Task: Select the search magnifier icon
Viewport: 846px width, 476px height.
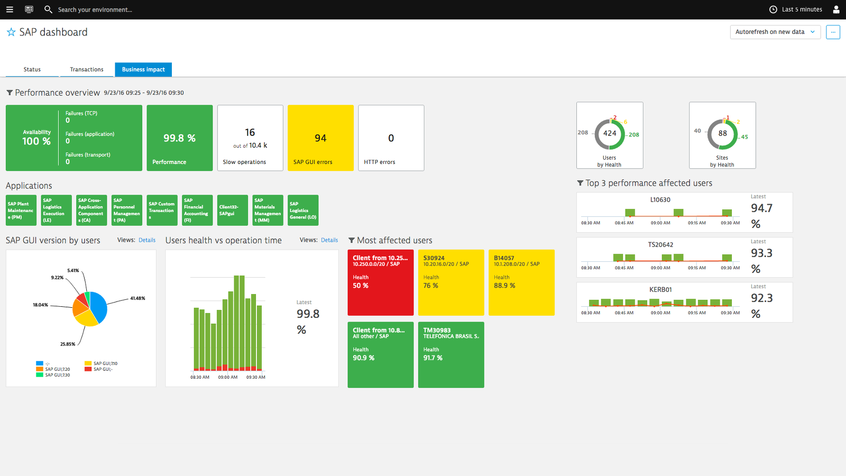Action: coord(48,9)
